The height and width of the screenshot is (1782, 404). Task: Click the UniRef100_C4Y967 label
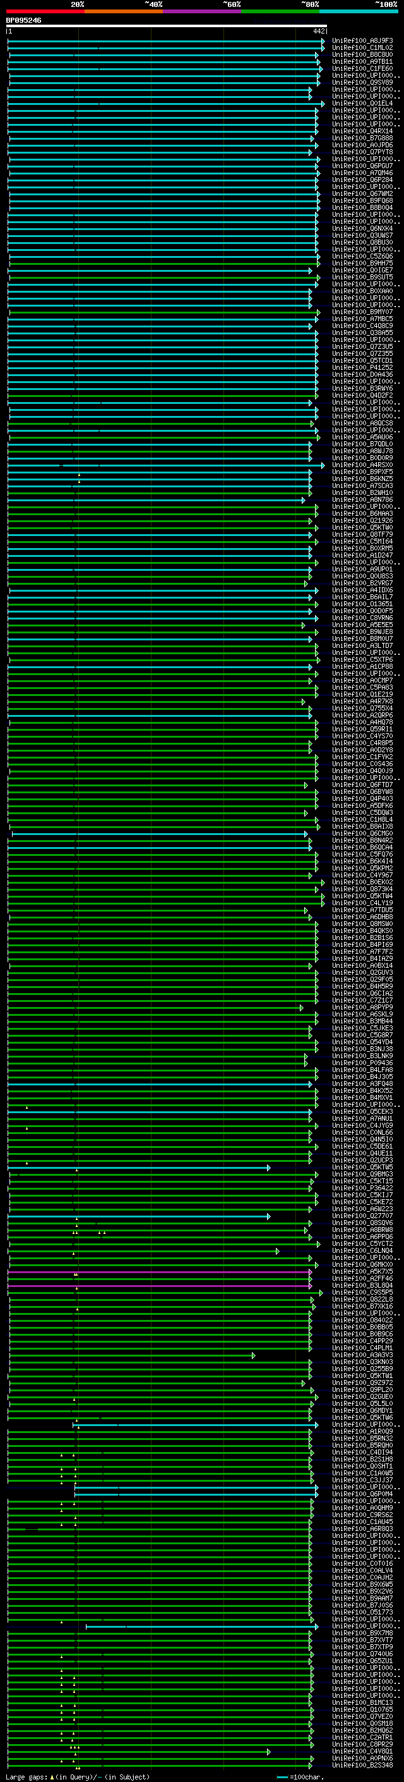coord(362,875)
